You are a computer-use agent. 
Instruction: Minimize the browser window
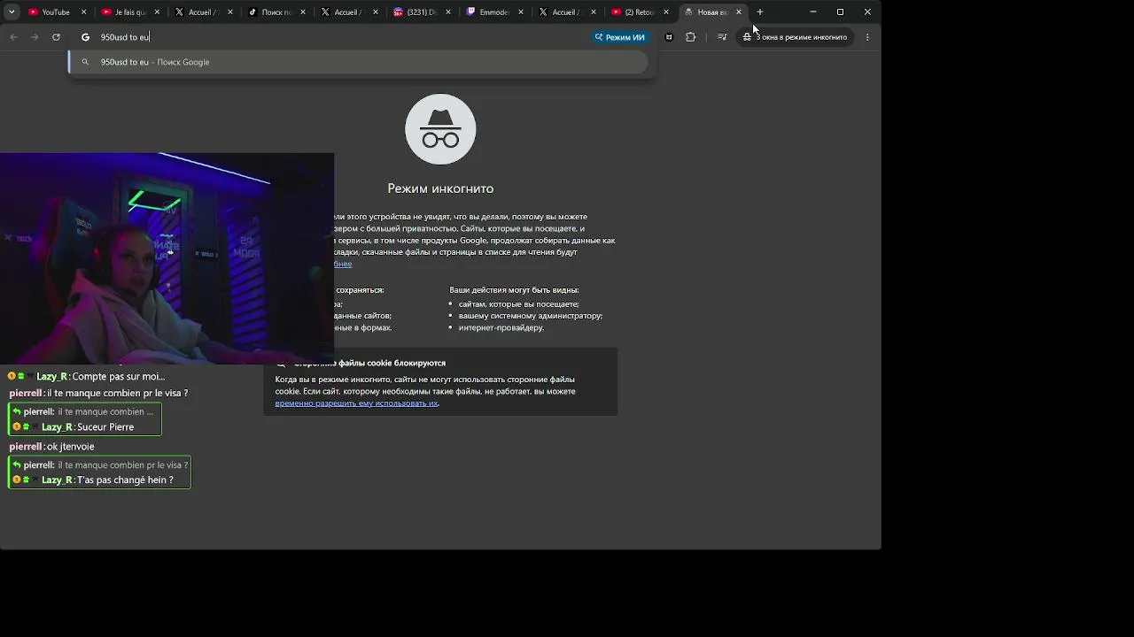pyautogui.click(x=813, y=12)
